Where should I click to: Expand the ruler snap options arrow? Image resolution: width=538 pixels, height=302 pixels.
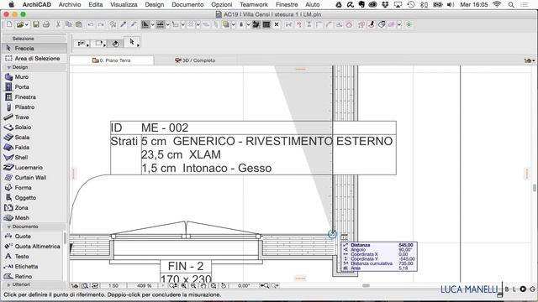click(x=168, y=24)
